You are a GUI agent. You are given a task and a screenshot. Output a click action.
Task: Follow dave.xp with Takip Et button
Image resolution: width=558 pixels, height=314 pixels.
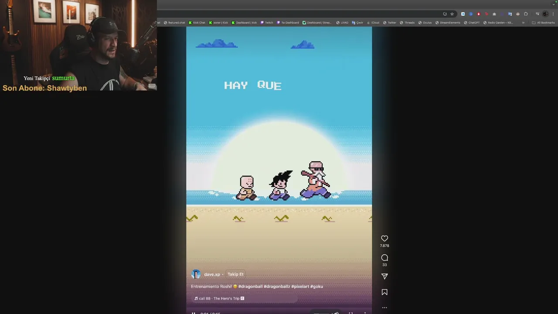(235, 274)
